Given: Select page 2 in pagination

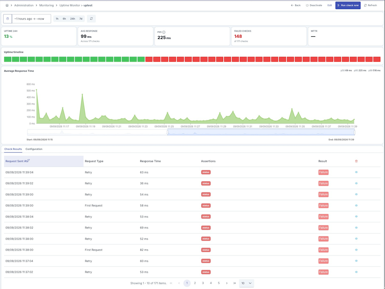Looking at the screenshot, I should 195,283.
